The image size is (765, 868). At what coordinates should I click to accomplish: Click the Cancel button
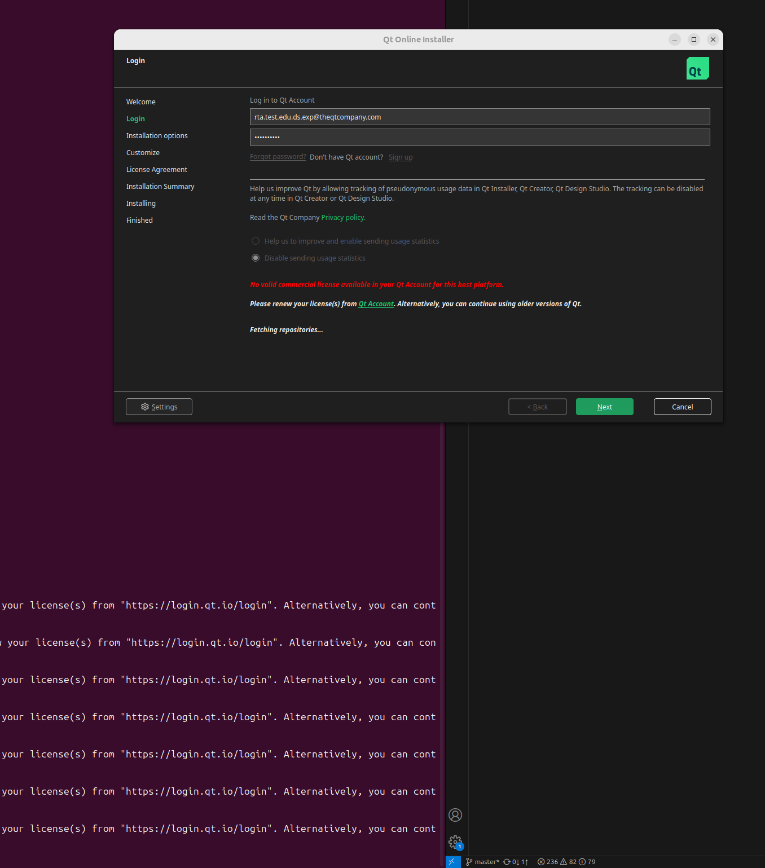(682, 407)
